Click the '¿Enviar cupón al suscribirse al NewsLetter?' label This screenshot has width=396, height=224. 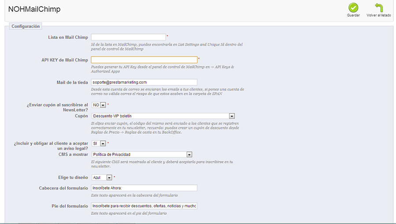[57, 107]
